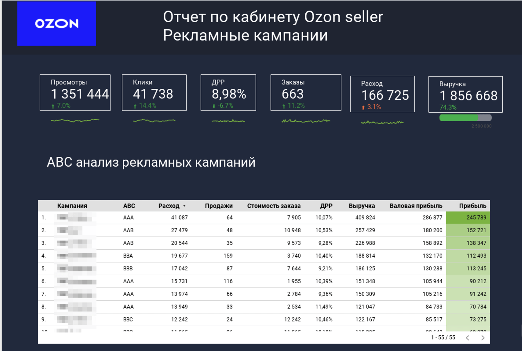
Task: Sort by Выручка column header in table
Action: click(362, 206)
